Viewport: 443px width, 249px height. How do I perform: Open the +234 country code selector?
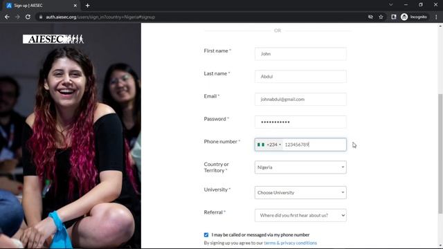pos(269,145)
